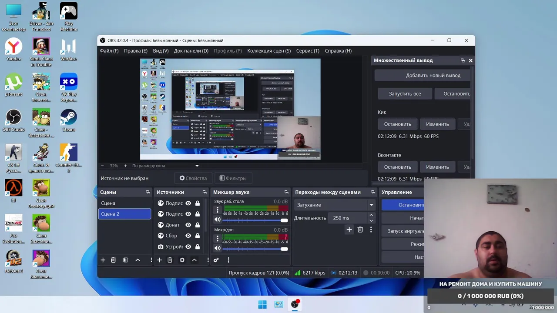Undock the Множественный вывод panel
The image size is (557, 313).
tap(463, 60)
